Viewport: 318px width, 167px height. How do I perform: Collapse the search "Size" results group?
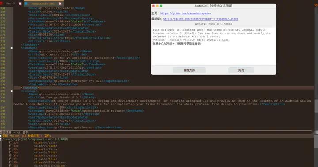[x=1, y=136]
